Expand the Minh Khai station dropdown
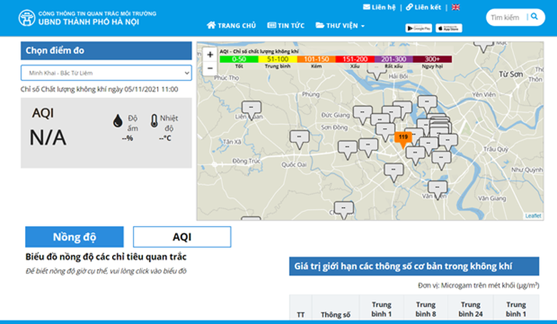557x324 pixels. [x=106, y=73]
